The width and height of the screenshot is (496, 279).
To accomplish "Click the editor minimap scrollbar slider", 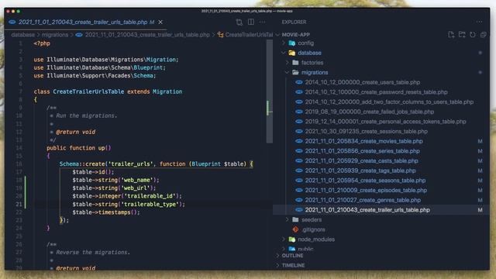I will [x=270, y=91].
